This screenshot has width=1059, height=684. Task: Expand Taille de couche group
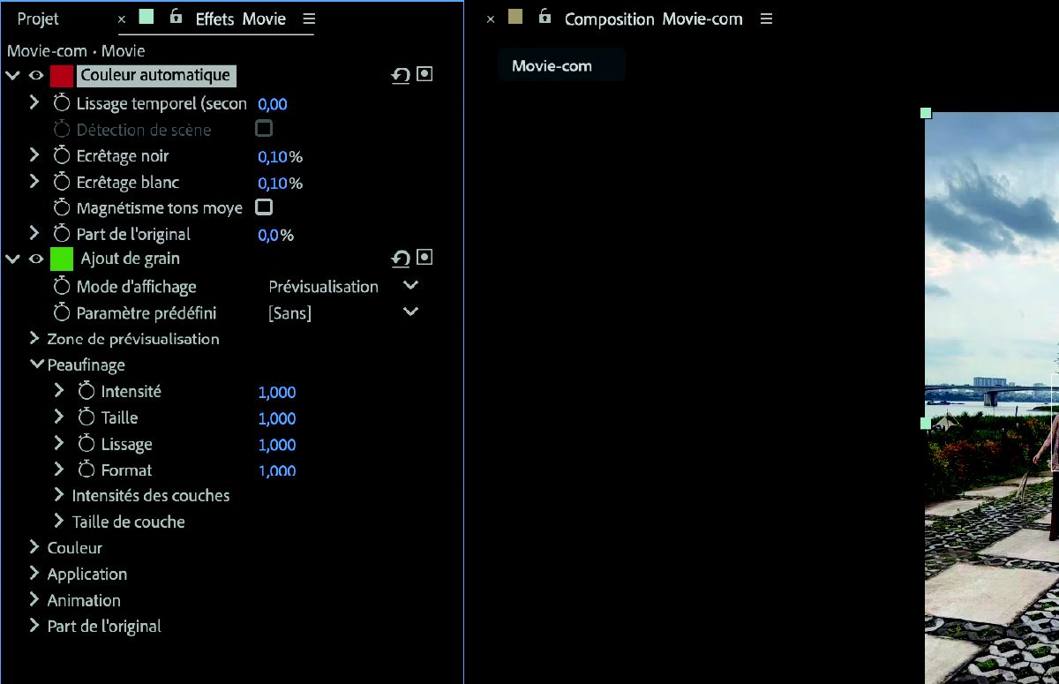[x=59, y=521]
